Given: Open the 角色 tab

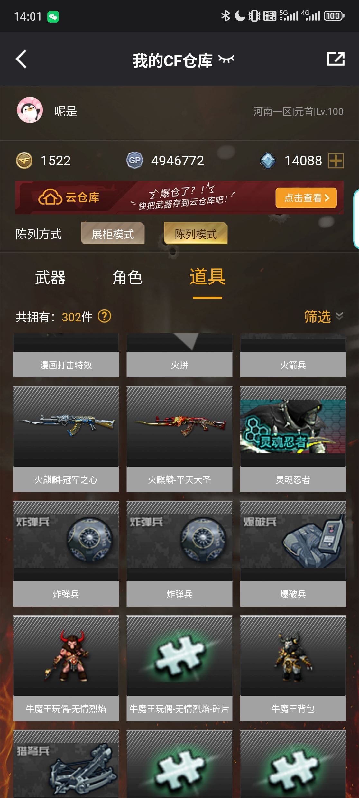Looking at the screenshot, I should pyautogui.click(x=127, y=277).
